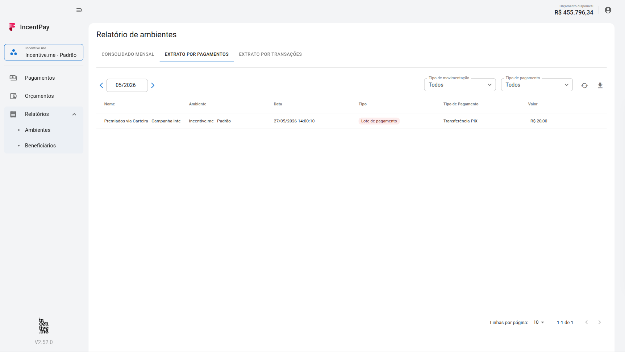The image size is (625, 352).
Task: Go to previous month arrow
Action: tap(101, 85)
